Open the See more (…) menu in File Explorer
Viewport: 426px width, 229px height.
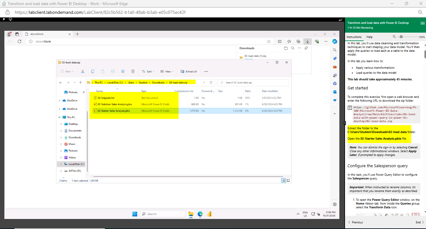click(x=206, y=72)
